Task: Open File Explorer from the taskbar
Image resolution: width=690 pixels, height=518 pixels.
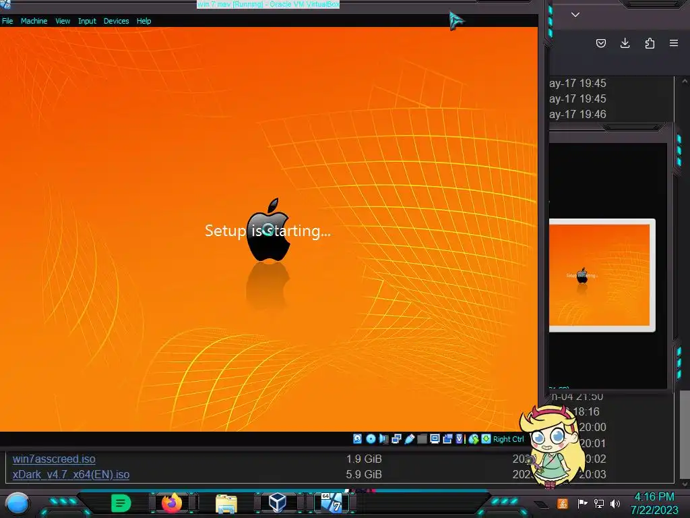Action: [226, 503]
